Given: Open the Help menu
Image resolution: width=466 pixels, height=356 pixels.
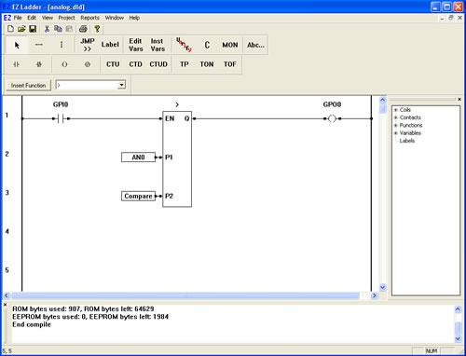Looking at the screenshot, I should [134, 18].
